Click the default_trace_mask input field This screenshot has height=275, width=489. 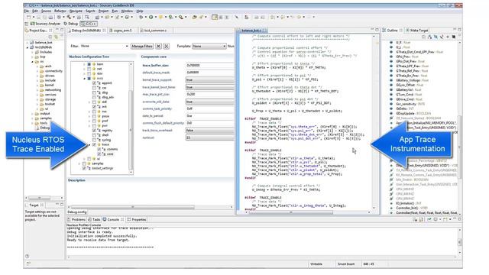(210, 73)
